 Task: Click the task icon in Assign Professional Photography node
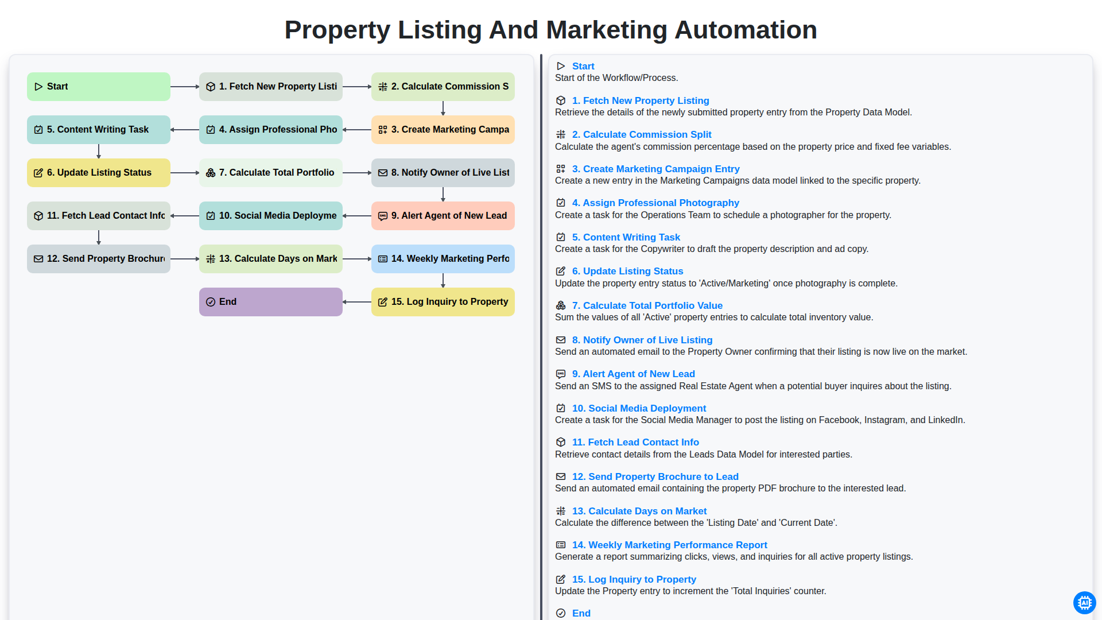211,130
